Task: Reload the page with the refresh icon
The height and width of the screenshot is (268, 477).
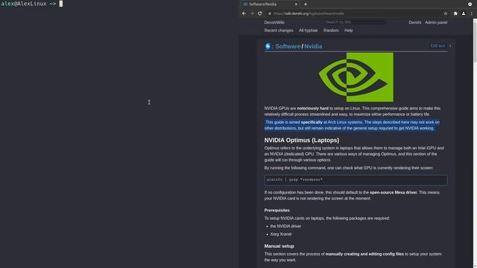Action: (260, 13)
